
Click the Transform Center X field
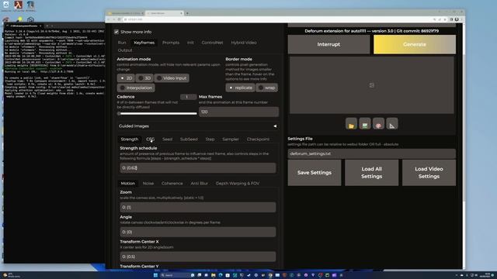pyautogui.click(x=198, y=257)
